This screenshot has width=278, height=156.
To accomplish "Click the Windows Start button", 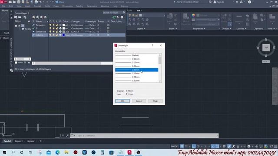I will tap(4, 152).
